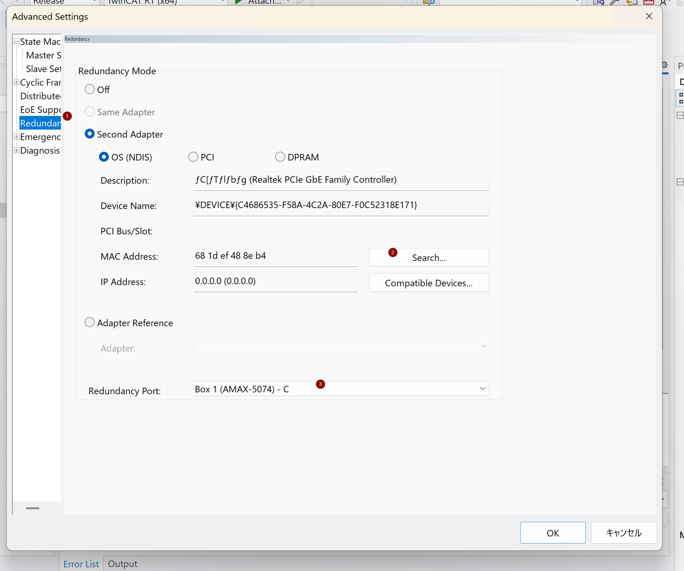
Task: Expand the Emergency tree node
Action: tap(16, 137)
